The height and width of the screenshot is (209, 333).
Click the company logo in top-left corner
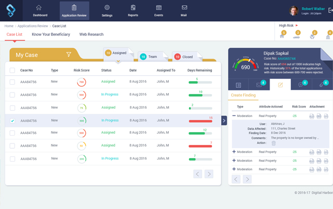(x=11, y=10)
